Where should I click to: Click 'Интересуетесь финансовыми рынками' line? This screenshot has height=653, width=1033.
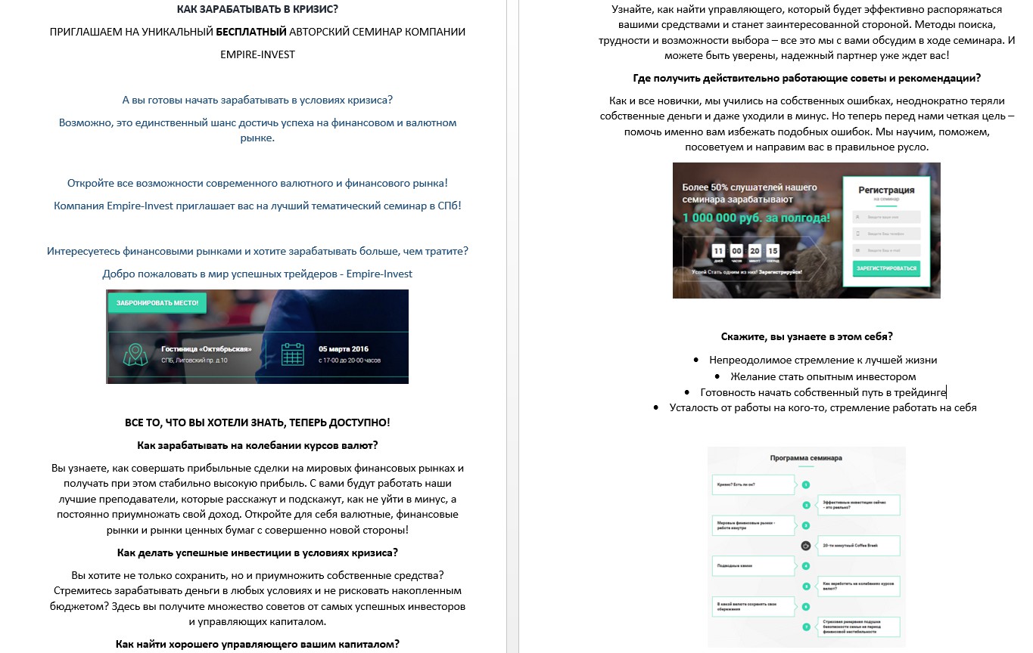(x=257, y=251)
